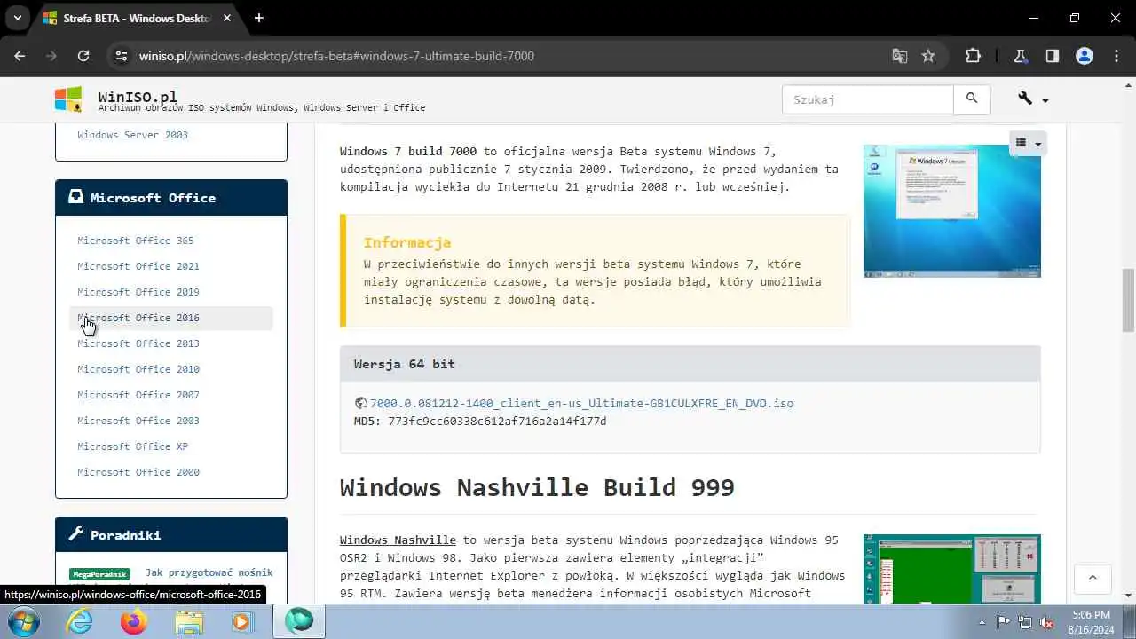Open the network tray icon

1025,622
